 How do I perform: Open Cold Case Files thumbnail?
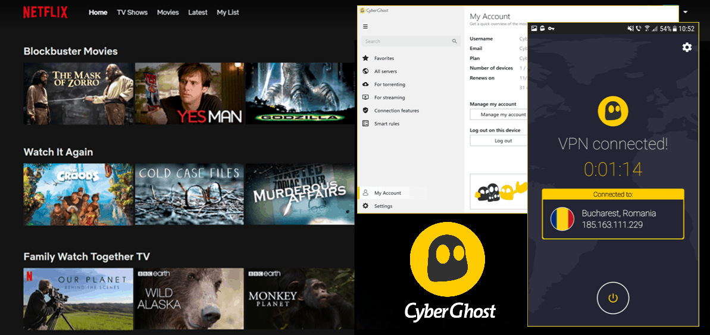[x=189, y=194]
